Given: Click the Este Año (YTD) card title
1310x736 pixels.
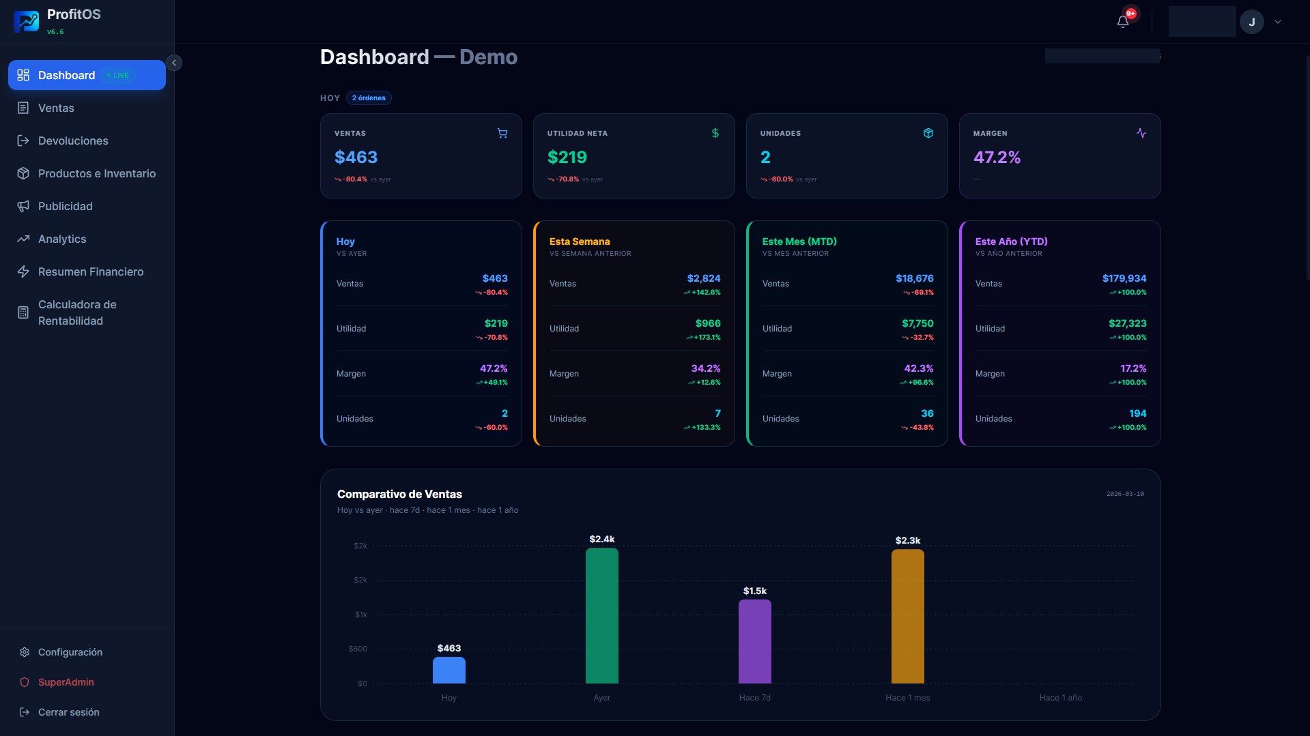Looking at the screenshot, I should point(1011,241).
